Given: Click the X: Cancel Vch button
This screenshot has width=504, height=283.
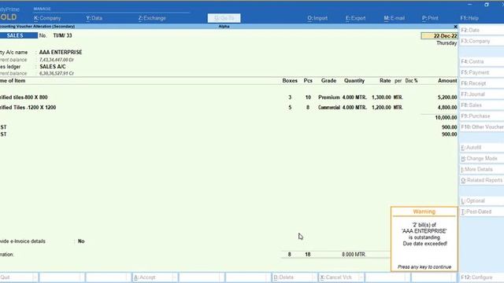Looking at the screenshot, I should (341, 277).
